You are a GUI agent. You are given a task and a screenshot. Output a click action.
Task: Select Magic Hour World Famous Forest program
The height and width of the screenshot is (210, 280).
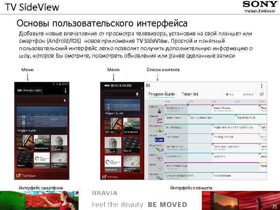[x=235, y=128]
